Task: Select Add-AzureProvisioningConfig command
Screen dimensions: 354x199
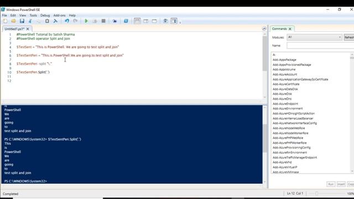Action: [x=291, y=148]
